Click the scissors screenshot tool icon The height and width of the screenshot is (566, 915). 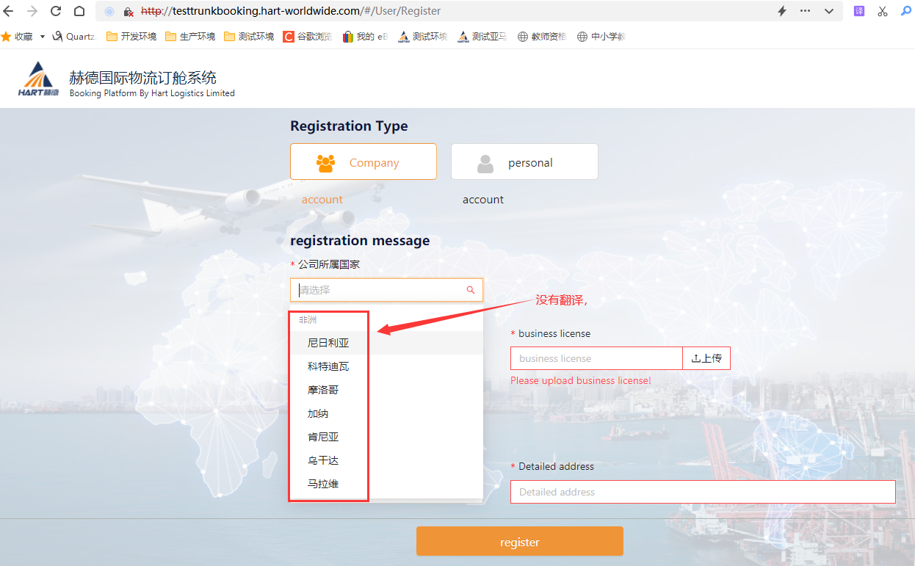coord(883,11)
